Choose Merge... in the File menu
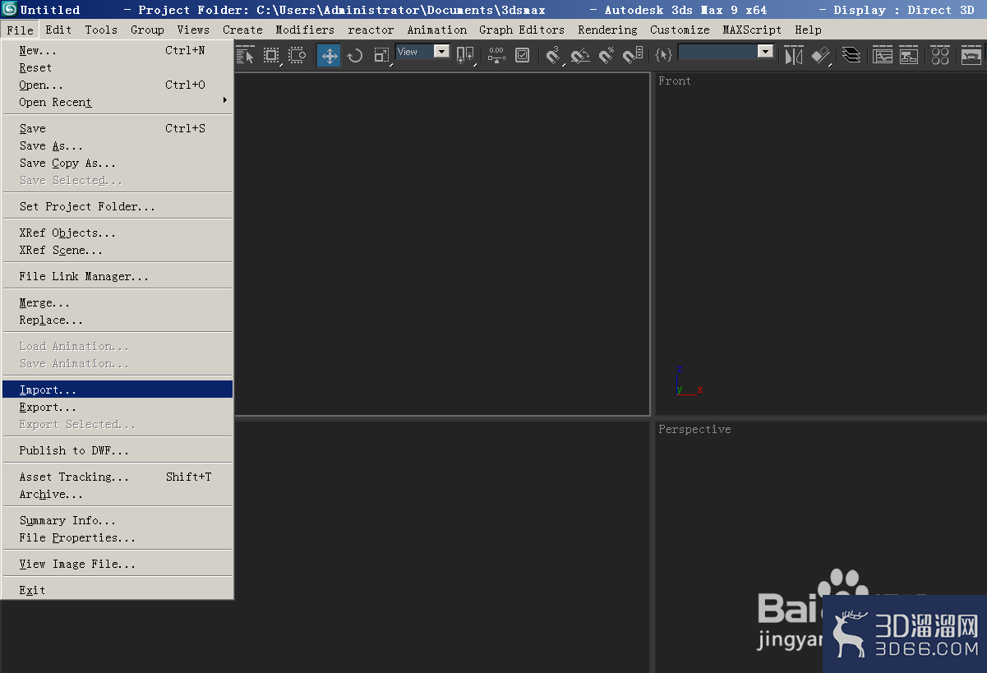This screenshot has width=987, height=673. (117, 302)
